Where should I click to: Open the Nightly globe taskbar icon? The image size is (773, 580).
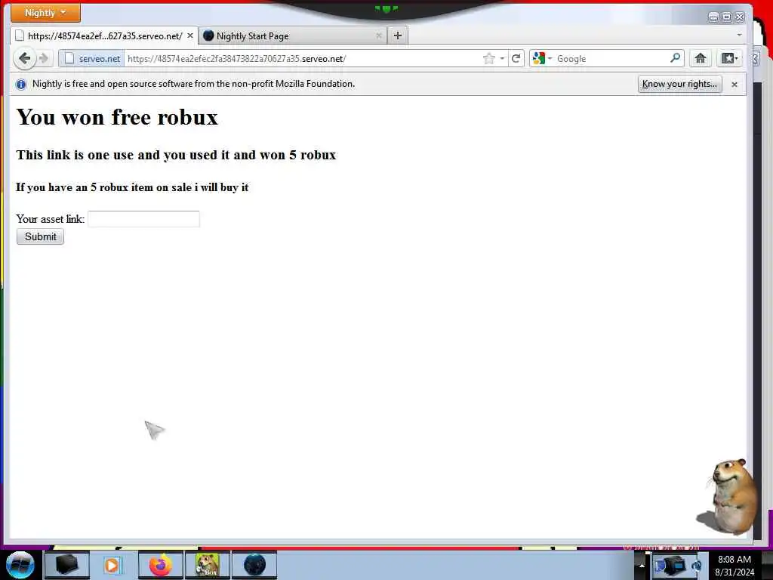[254, 565]
